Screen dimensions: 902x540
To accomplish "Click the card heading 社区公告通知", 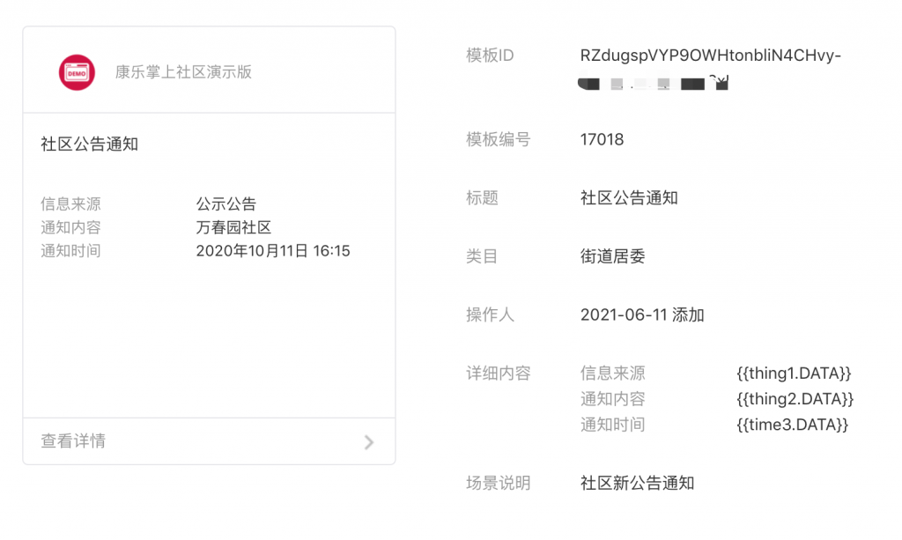I will coord(90,144).
